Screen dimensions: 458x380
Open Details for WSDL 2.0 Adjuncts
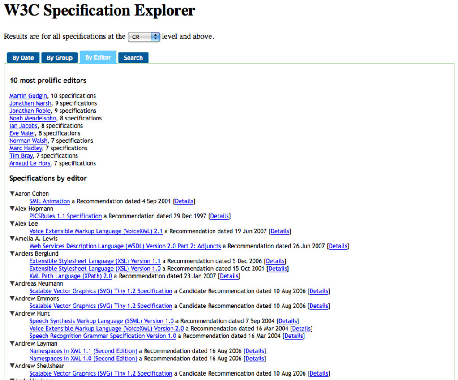pos(338,246)
